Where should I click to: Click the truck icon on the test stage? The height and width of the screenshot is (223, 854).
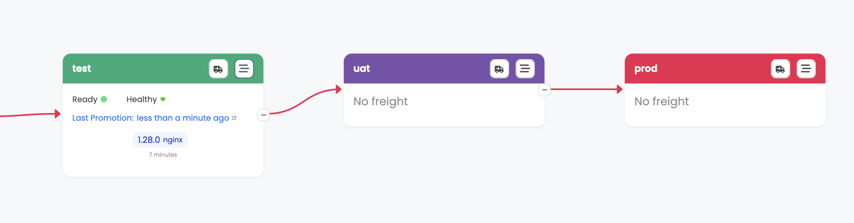(218, 69)
